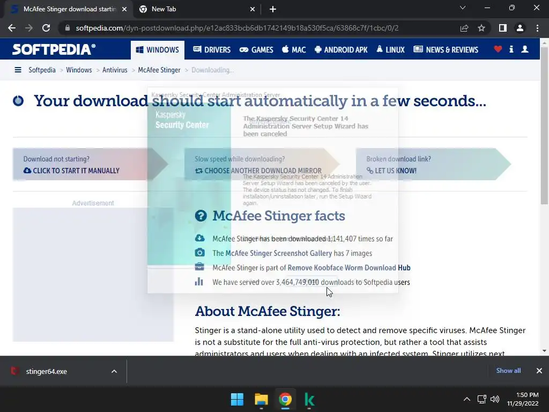Click CLICK TO START IT MANUALLY
The image size is (549, 412).
click(71, 171)
